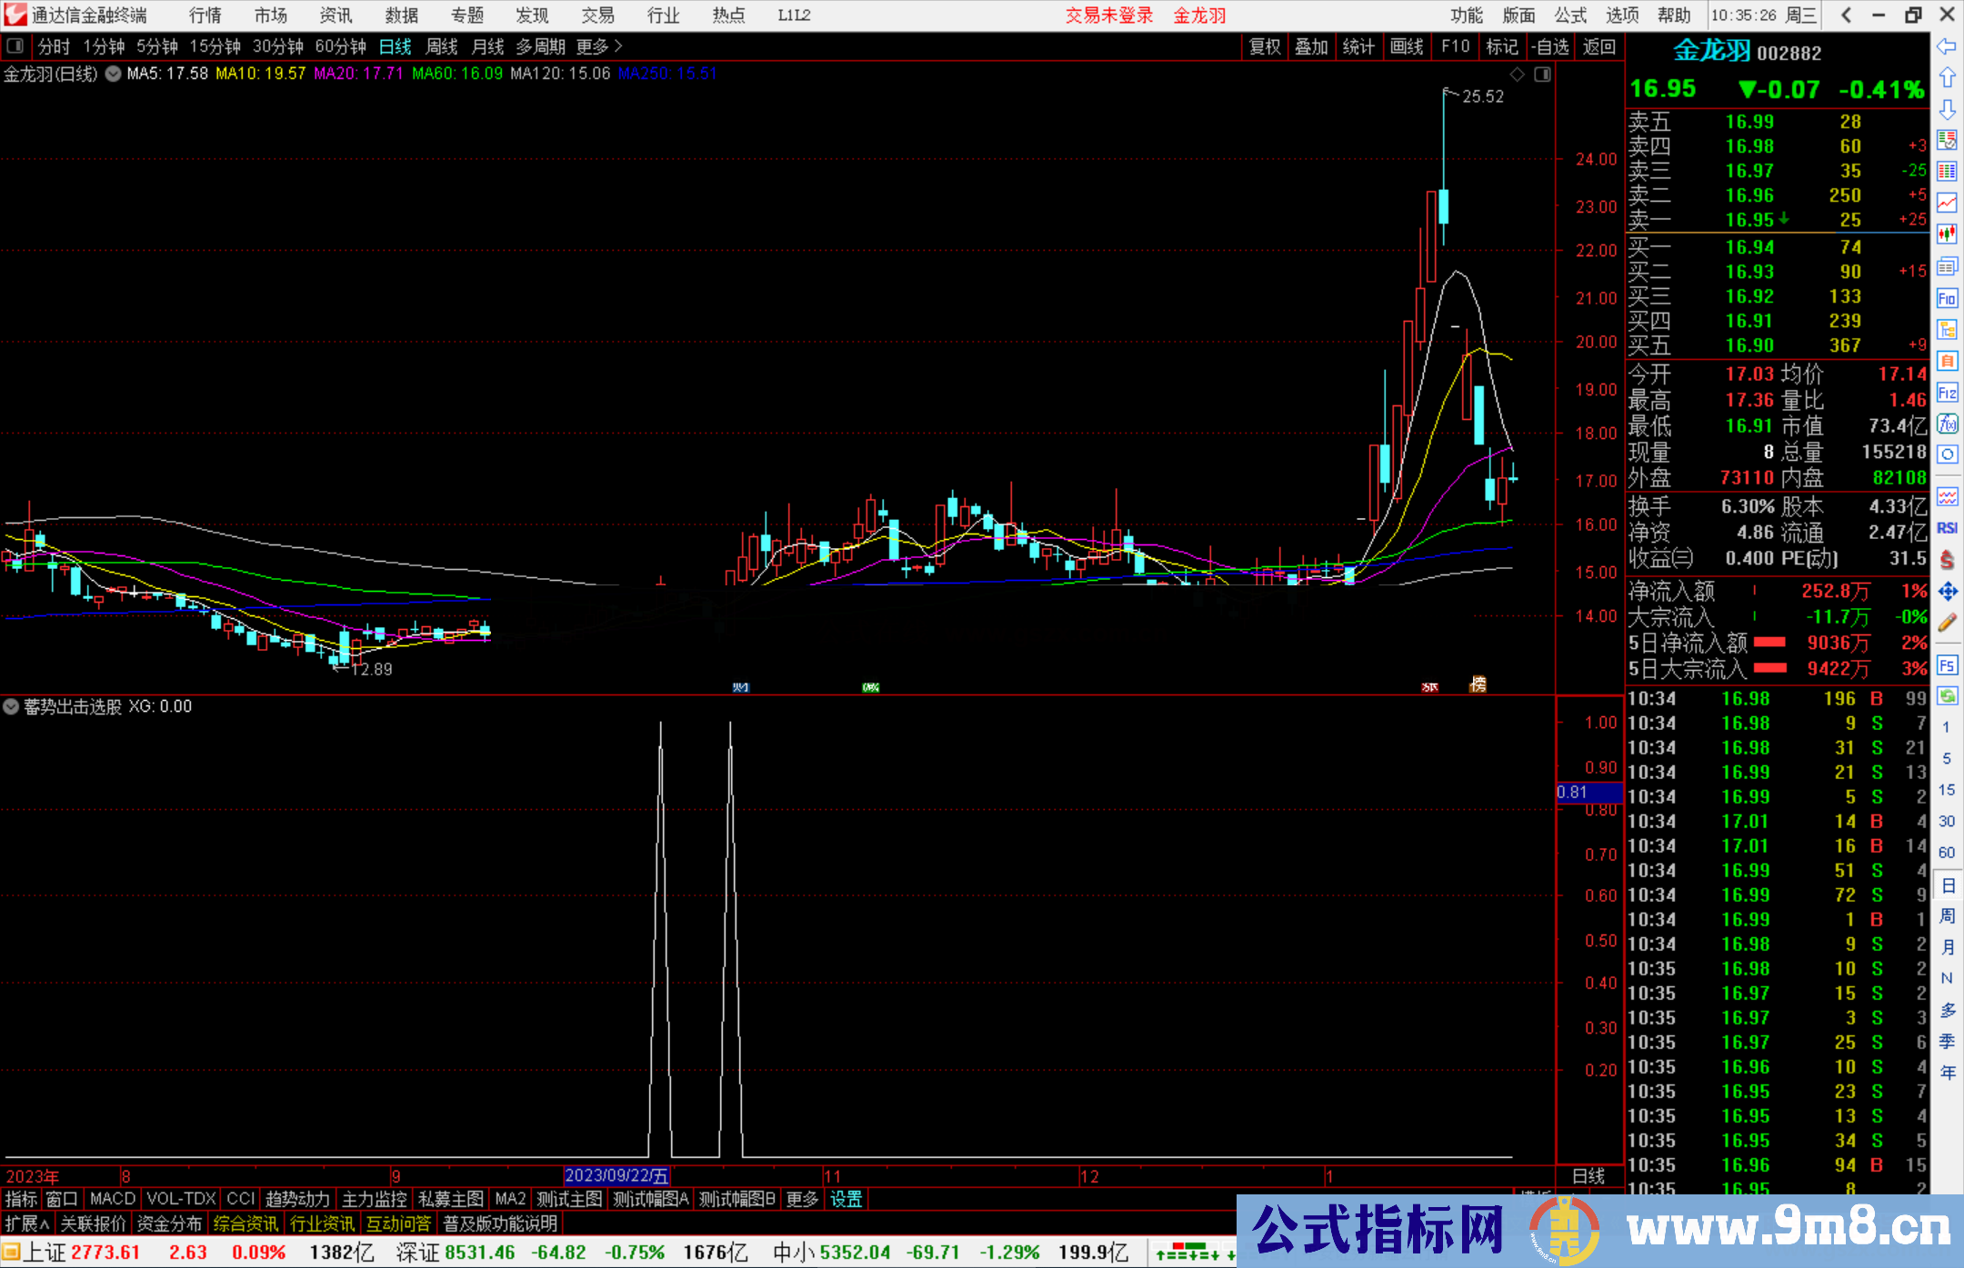Viewport: 1964px width, 1268px height.
Task: Click the 0.81 value marker on indicator axis
Action: click(1589, 793)
